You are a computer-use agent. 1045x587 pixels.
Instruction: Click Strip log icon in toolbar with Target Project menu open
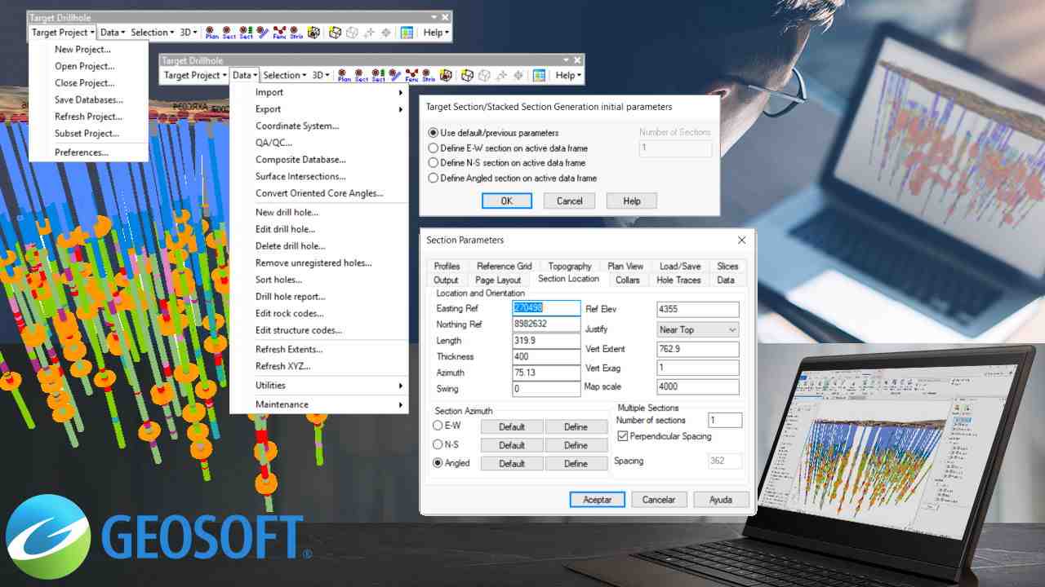pyautogui.click(x=296, y=33)
